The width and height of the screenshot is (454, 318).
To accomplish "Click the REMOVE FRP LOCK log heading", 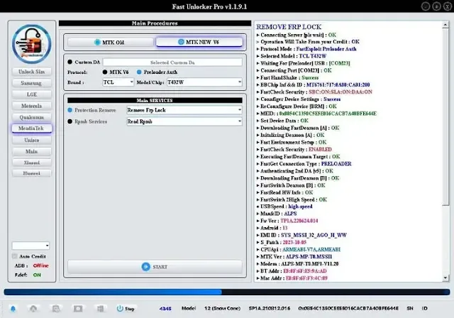I will pyautogui.click(x=289, y=27).
